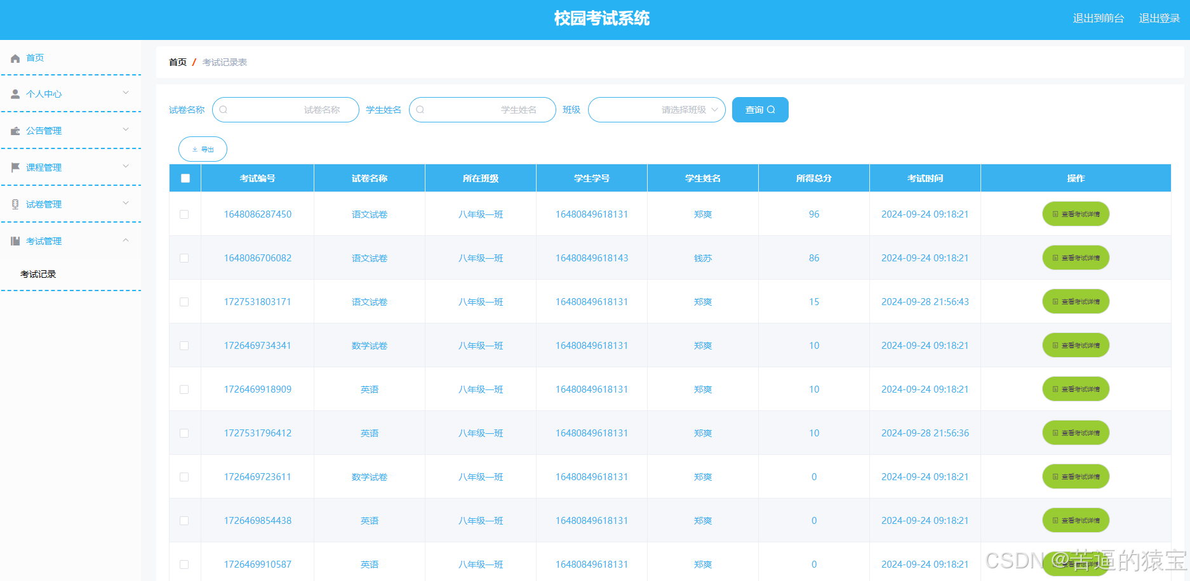Focus the 试卷名称 input field
This screenshot has width=1190, height=581.
pos(286,110)
